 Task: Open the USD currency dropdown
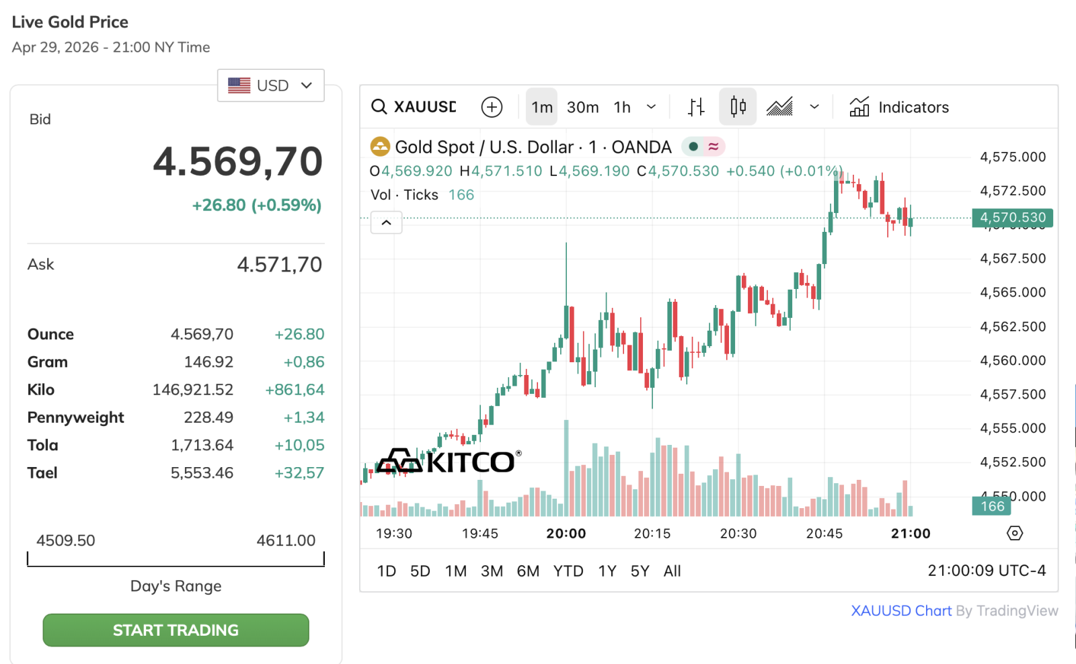pos(271,85)
